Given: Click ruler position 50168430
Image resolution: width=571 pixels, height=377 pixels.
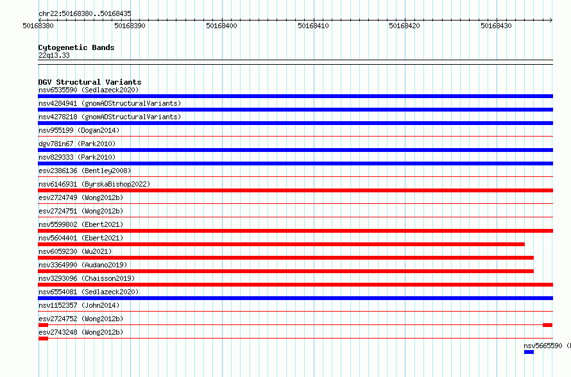Looking at the screenshot, I should 496,26.
